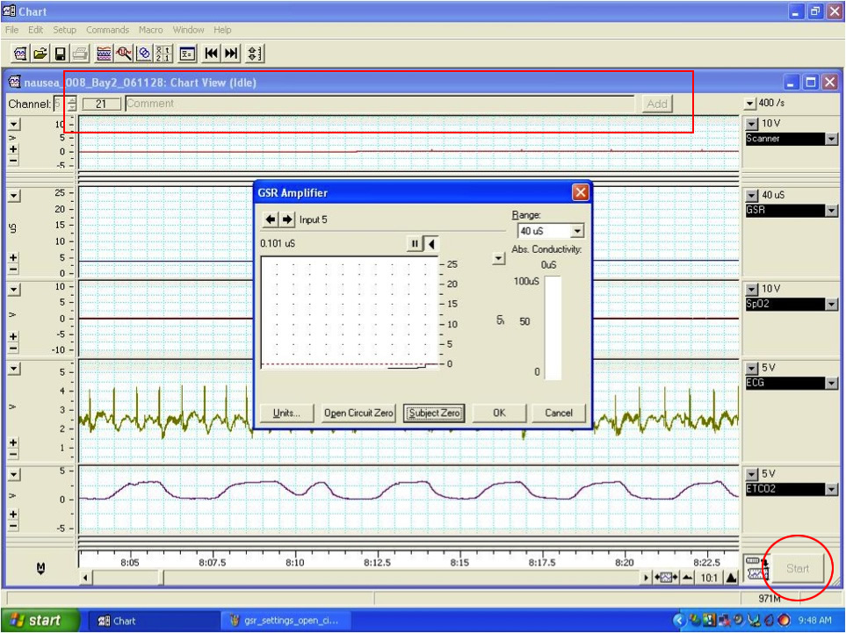Click the auto scale arrows toolbar icon
This screenshot has width=846, height=633.
255,54
